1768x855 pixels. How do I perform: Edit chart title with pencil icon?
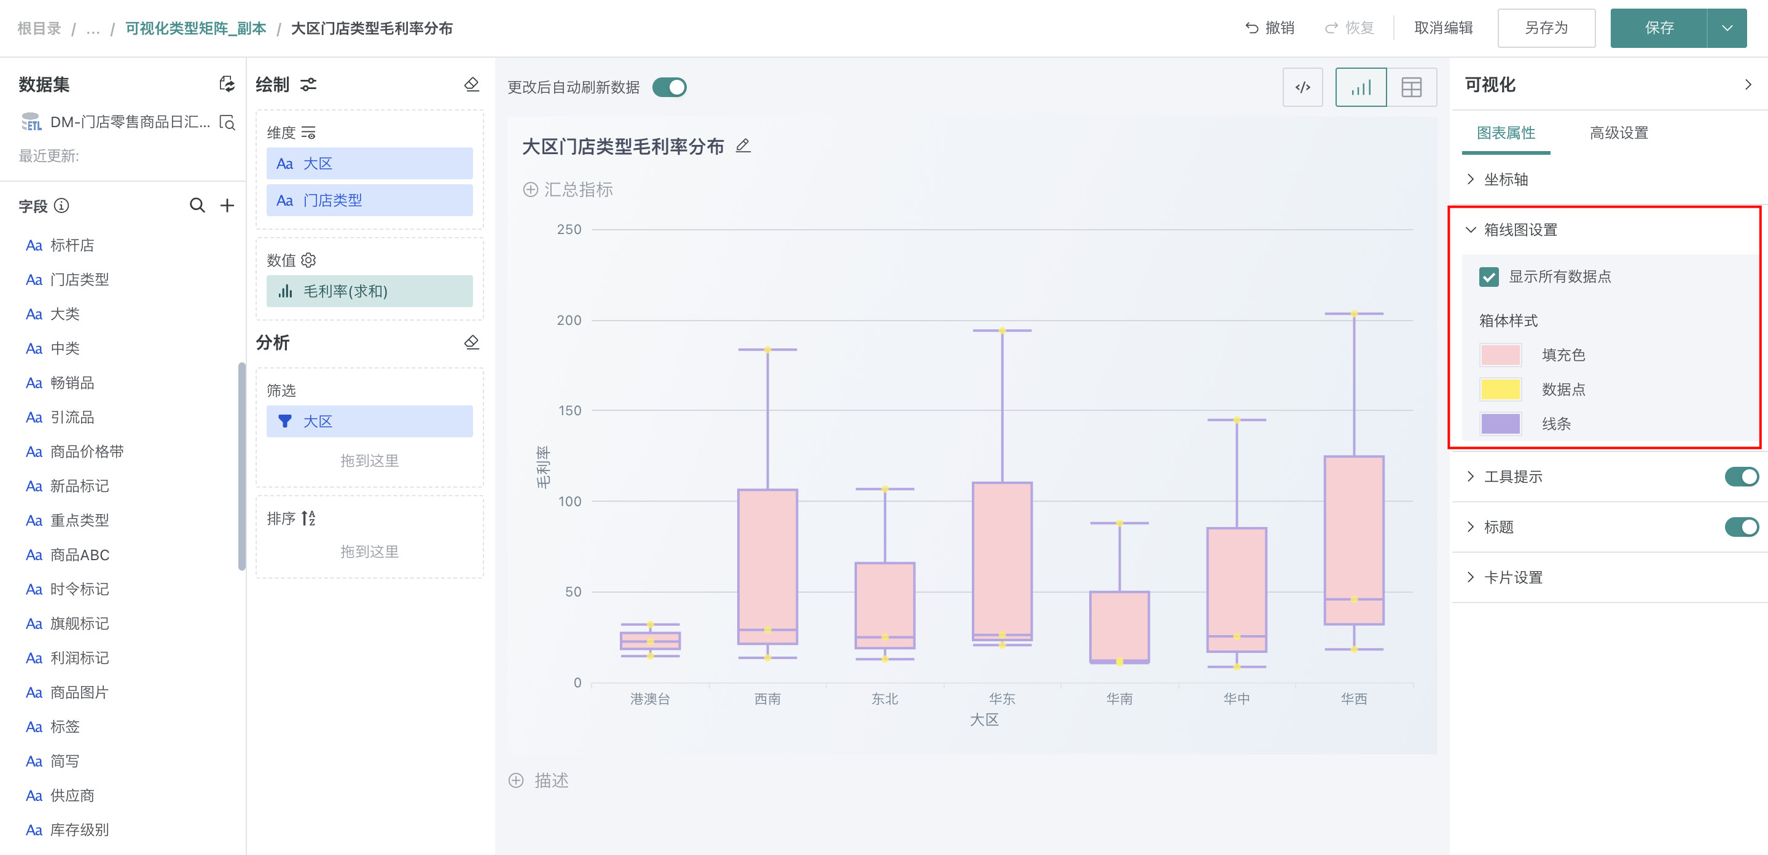743,146
